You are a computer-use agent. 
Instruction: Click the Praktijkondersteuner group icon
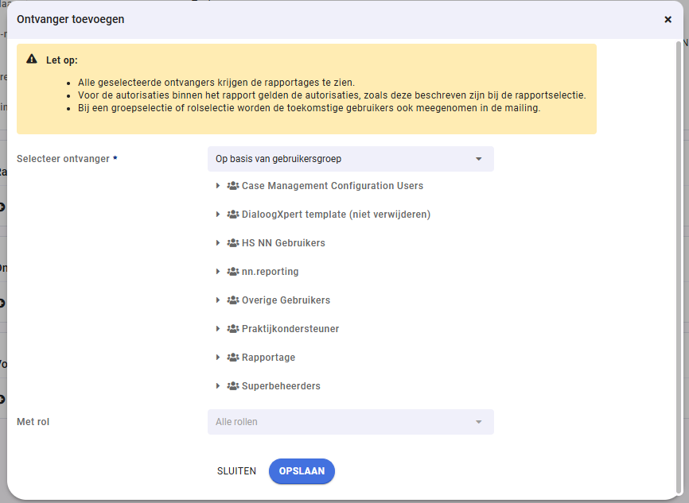(232, 329)
